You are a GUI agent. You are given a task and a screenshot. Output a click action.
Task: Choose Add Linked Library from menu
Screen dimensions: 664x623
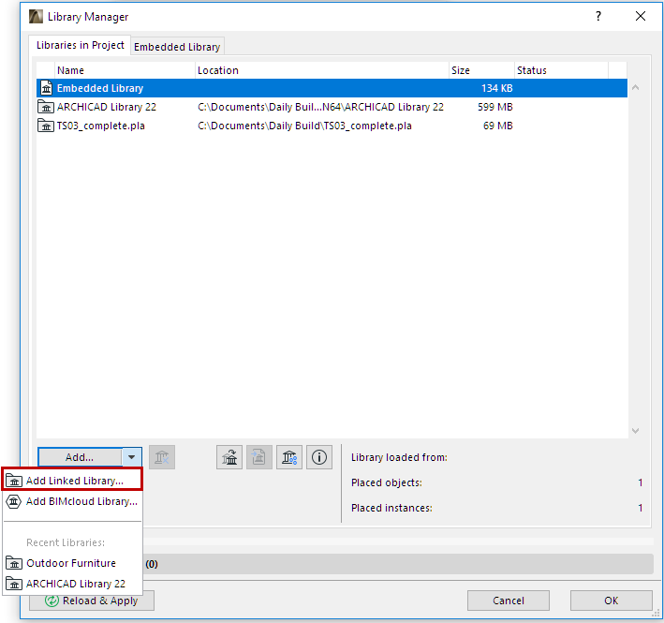point(72,481)
